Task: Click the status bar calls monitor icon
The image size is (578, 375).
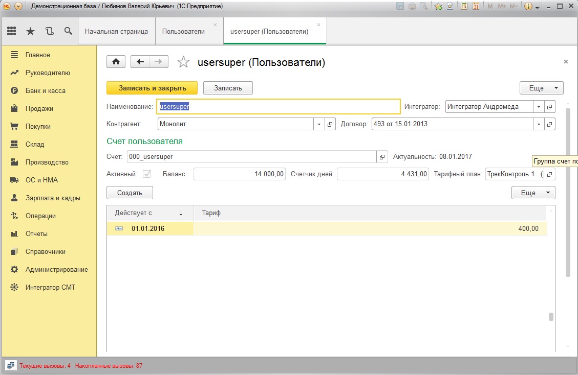Action: pos(11,365)
